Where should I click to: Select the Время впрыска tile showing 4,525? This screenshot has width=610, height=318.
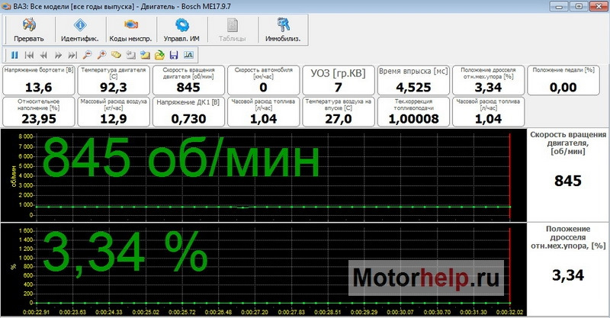pos(413,80)
